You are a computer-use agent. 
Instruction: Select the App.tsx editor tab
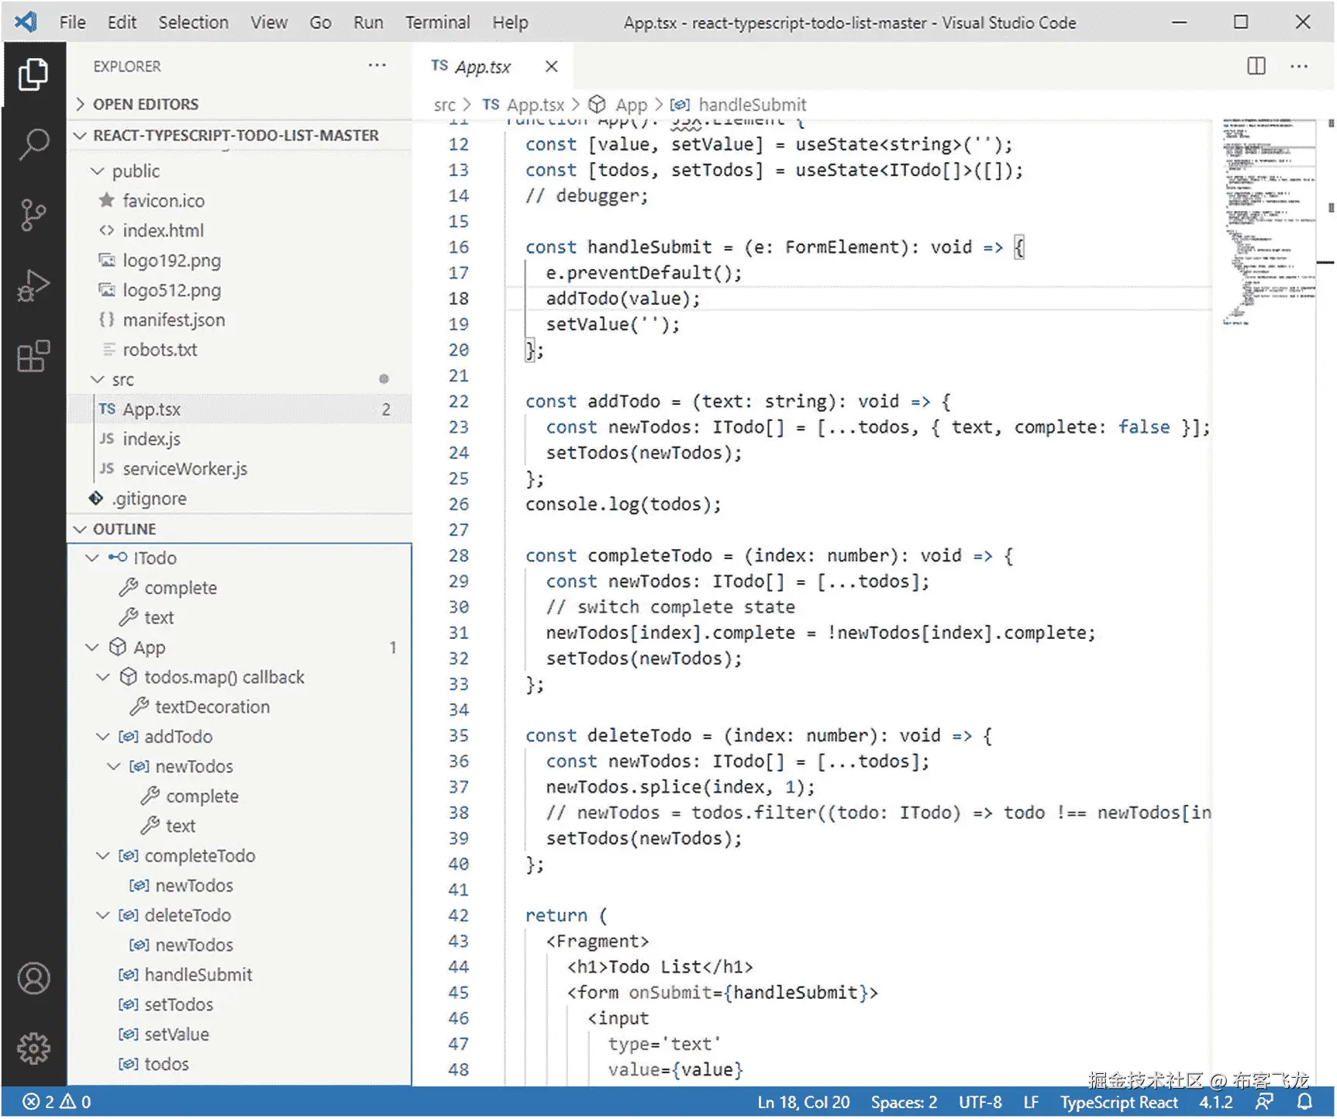tap(481, 66)
